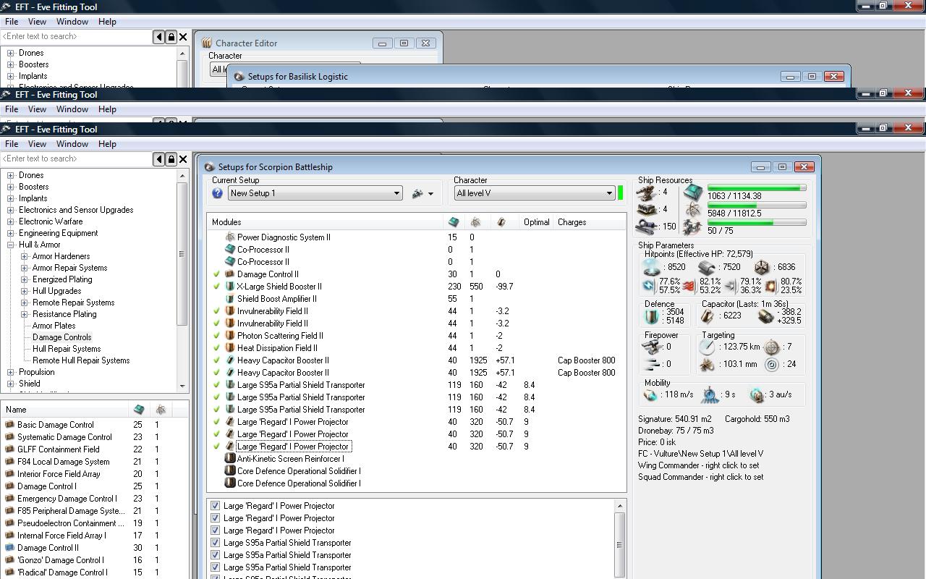Image resolution: width=926 pixels, height=579 pixels.
Task: Click the max velocity icon showing 118 m/s
Action: pyautogui.click(x=650, y=395)
